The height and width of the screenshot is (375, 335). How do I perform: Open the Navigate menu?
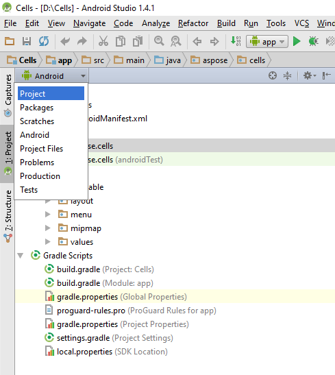click(89, 23)
